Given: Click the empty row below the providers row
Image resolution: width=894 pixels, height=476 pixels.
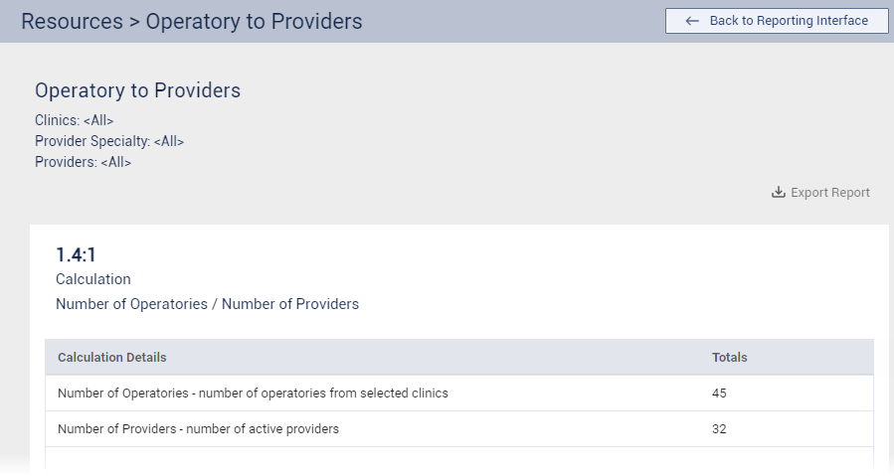Looking at the screenshot, I should (x=457, y=461).
